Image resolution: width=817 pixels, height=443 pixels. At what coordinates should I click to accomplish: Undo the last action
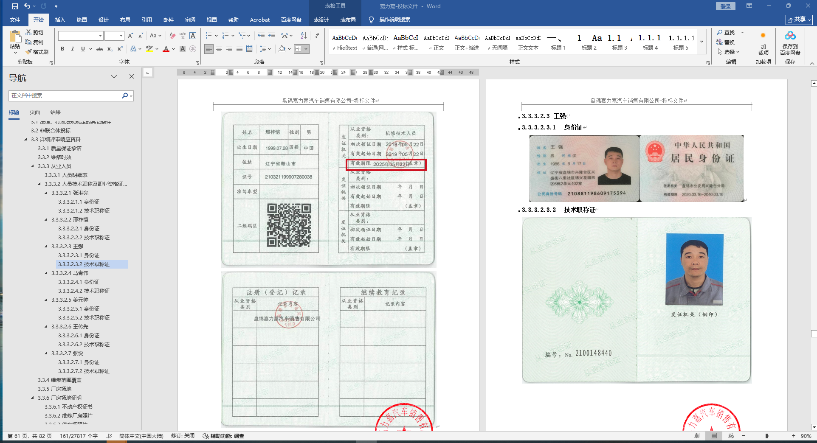(27, 6)
